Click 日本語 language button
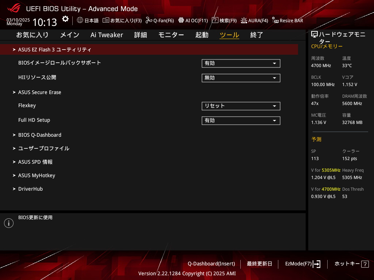 click(91, 20)
